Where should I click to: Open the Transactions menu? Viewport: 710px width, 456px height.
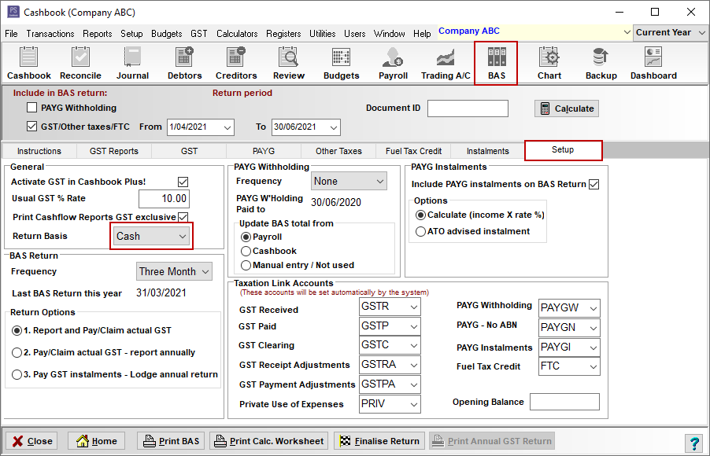point(50,34)
